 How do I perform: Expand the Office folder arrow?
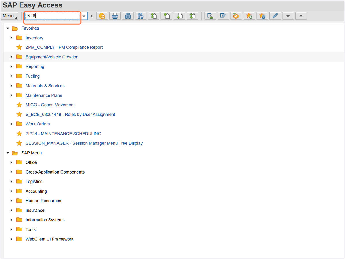[11, 162]
